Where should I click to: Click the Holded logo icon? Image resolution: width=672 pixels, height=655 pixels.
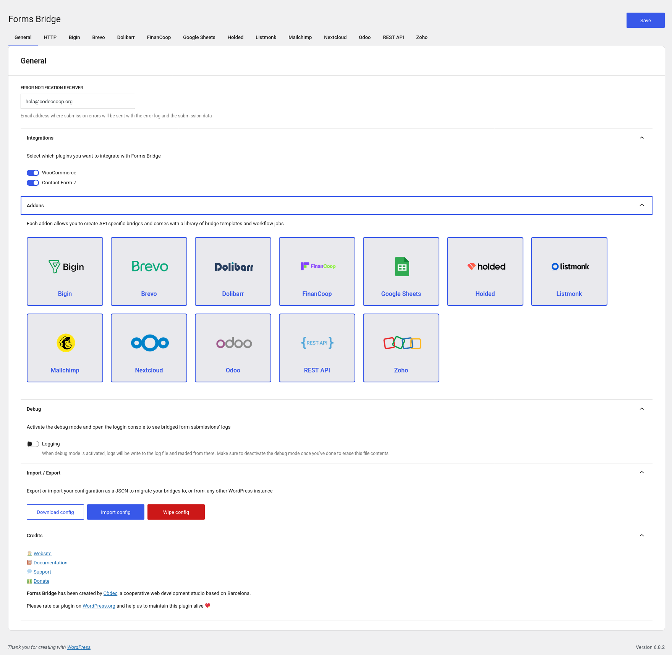[486, 267]
